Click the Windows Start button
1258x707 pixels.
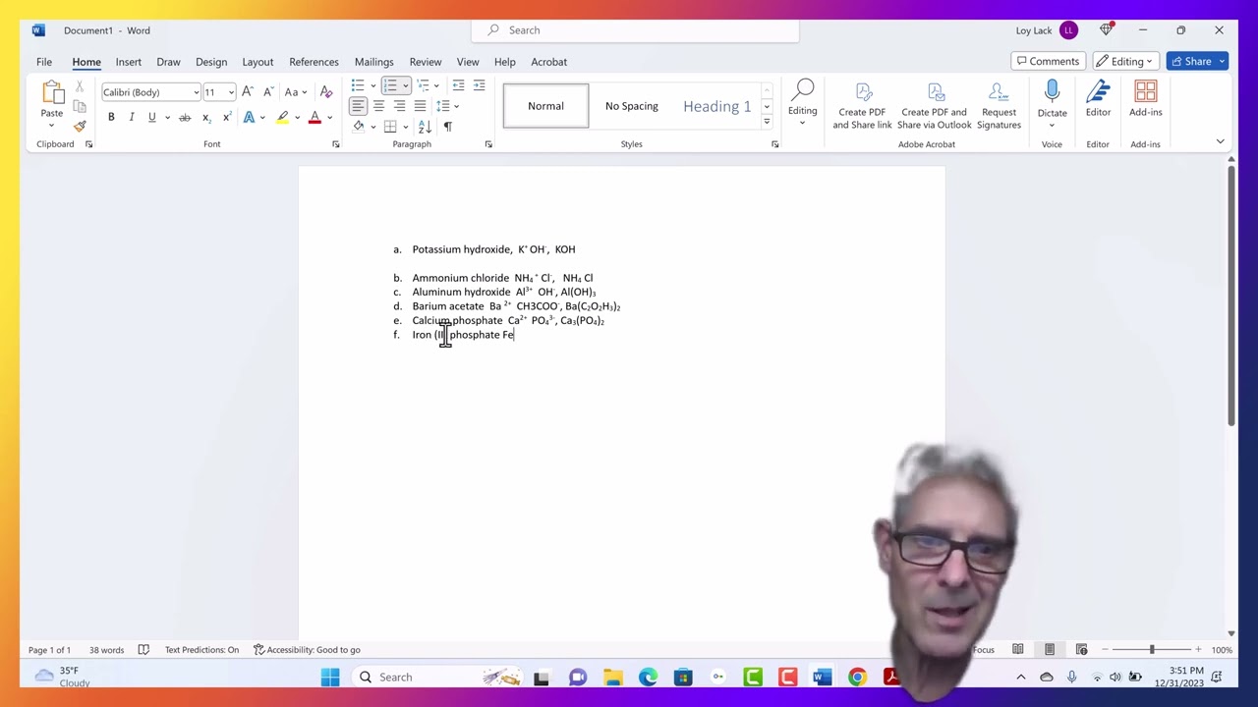click(330, 677)
